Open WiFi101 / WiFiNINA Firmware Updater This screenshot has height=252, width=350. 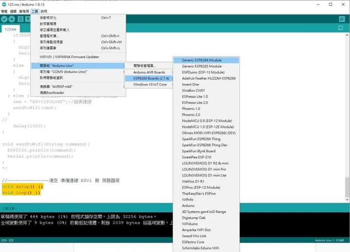point(78,57)
